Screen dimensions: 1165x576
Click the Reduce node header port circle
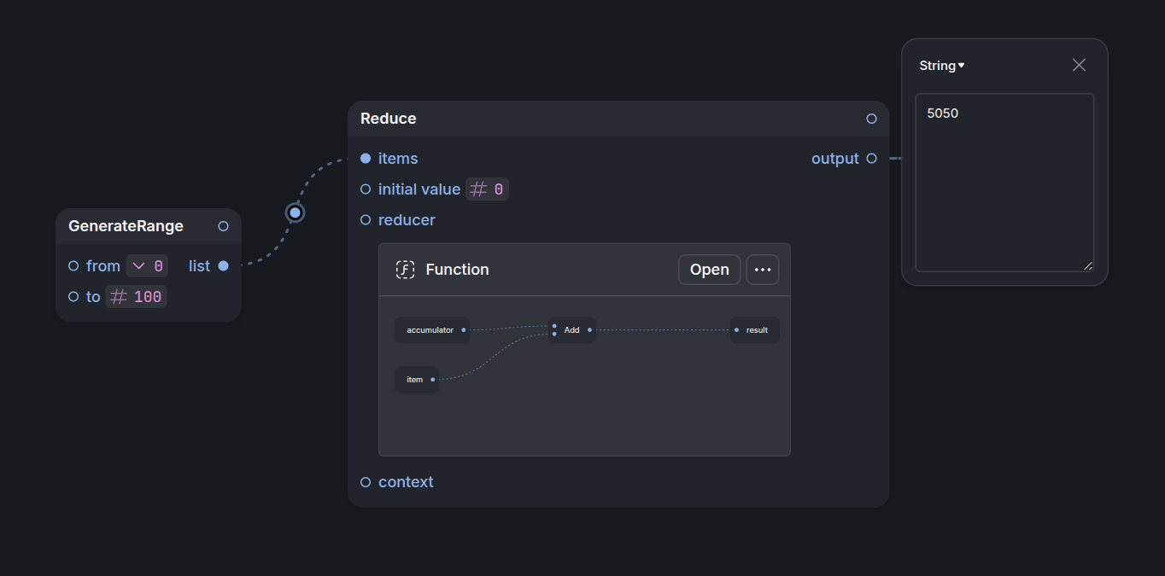tap(871, 119)
